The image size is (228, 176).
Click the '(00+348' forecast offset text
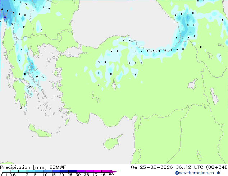pos(217,167)
